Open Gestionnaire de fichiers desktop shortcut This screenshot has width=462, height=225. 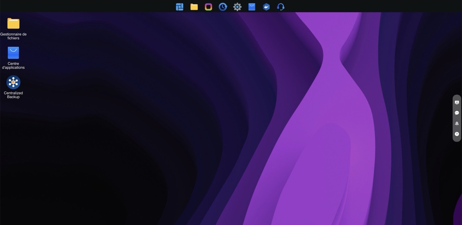click(13, 28)
